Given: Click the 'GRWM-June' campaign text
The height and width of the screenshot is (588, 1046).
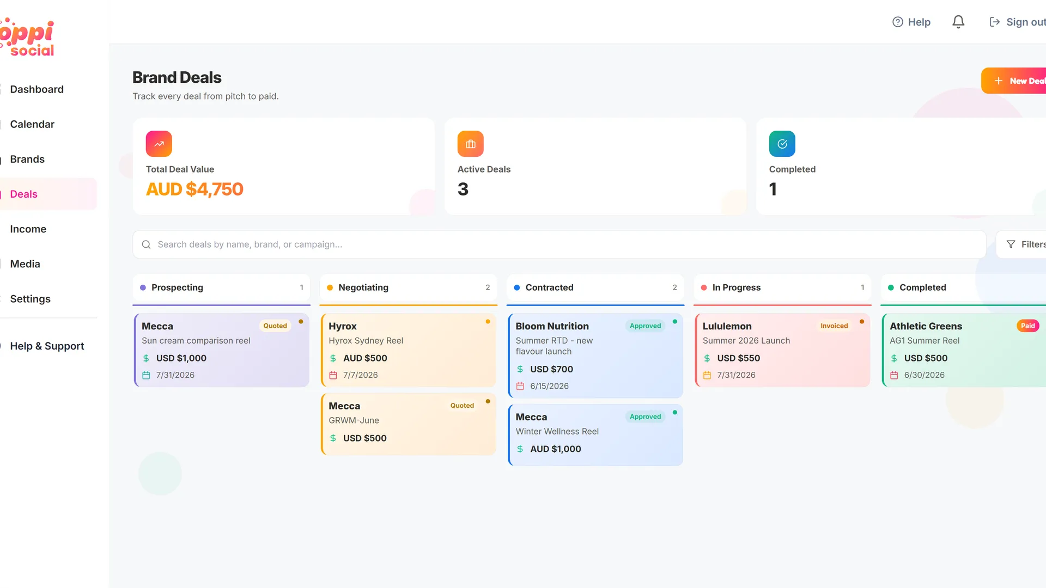Looking at the screenshot, I should point(354,421).
